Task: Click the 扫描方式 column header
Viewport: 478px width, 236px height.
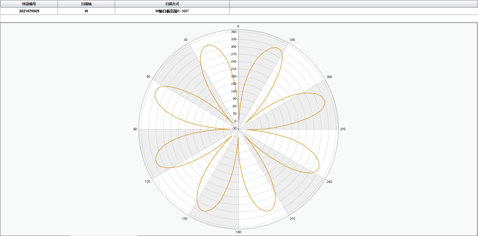Action: [x=172, y=4]
